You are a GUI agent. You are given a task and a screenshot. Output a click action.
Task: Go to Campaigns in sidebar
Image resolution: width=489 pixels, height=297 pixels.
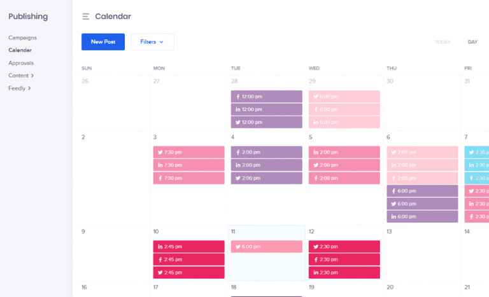(x=22, y=38)
